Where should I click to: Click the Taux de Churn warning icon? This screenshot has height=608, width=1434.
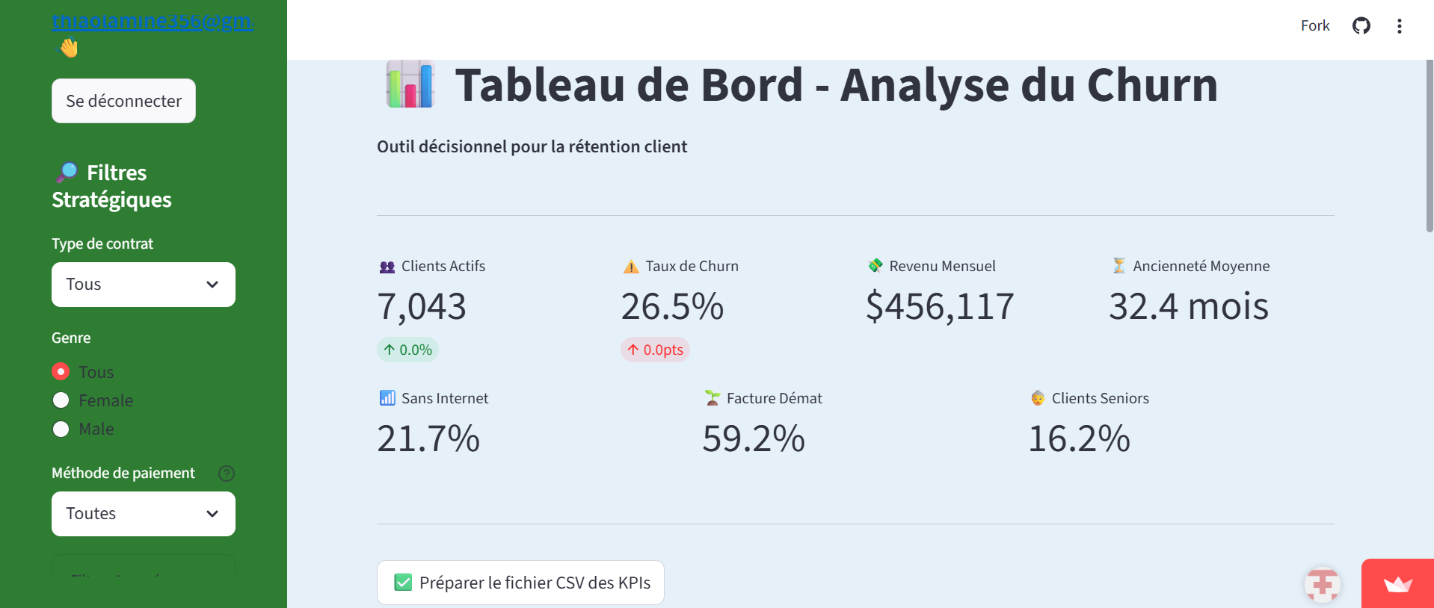click(x=631, y=267)
